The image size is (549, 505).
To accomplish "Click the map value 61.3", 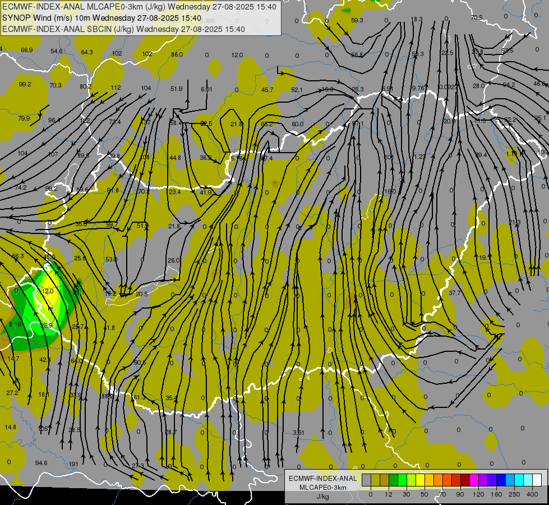I will pos(139,397).
